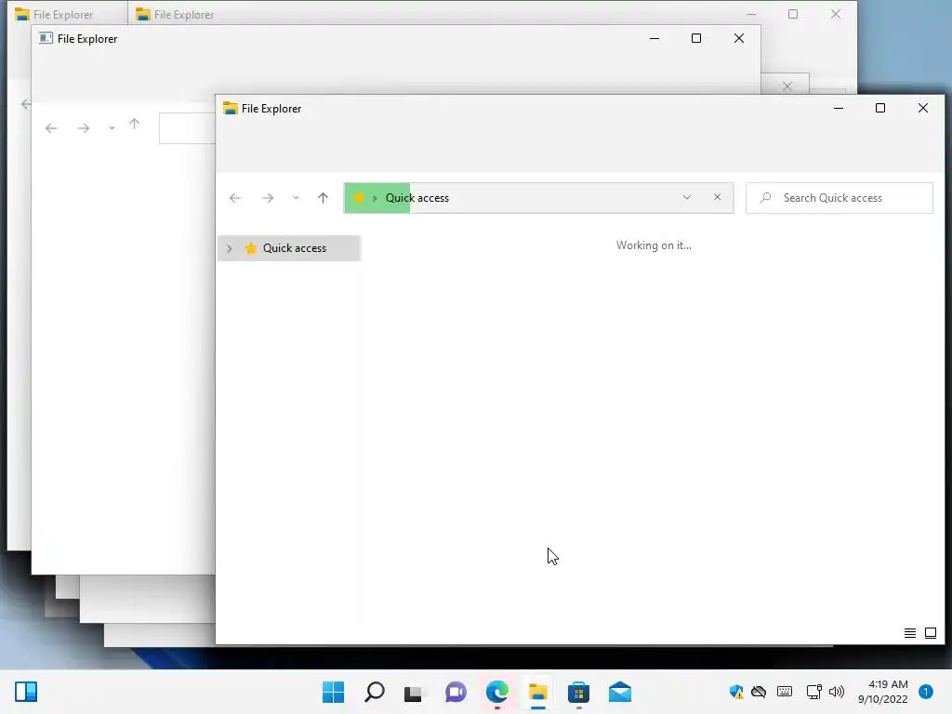Minimize the second File Explorer window
This screenshot has width=952, height=714.
coord(654,38)
